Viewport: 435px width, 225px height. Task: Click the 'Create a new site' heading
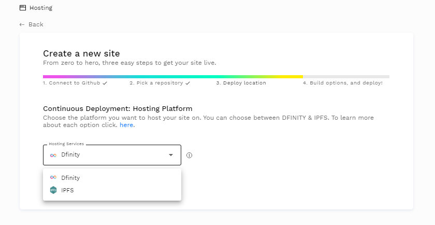click(81, 53)
